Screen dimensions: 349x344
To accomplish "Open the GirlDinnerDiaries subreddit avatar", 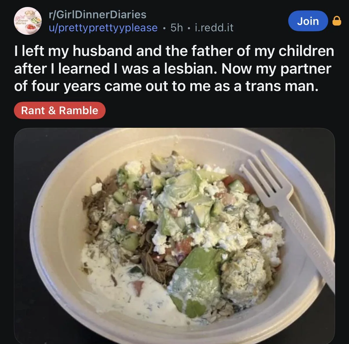I will coord(28,21).
